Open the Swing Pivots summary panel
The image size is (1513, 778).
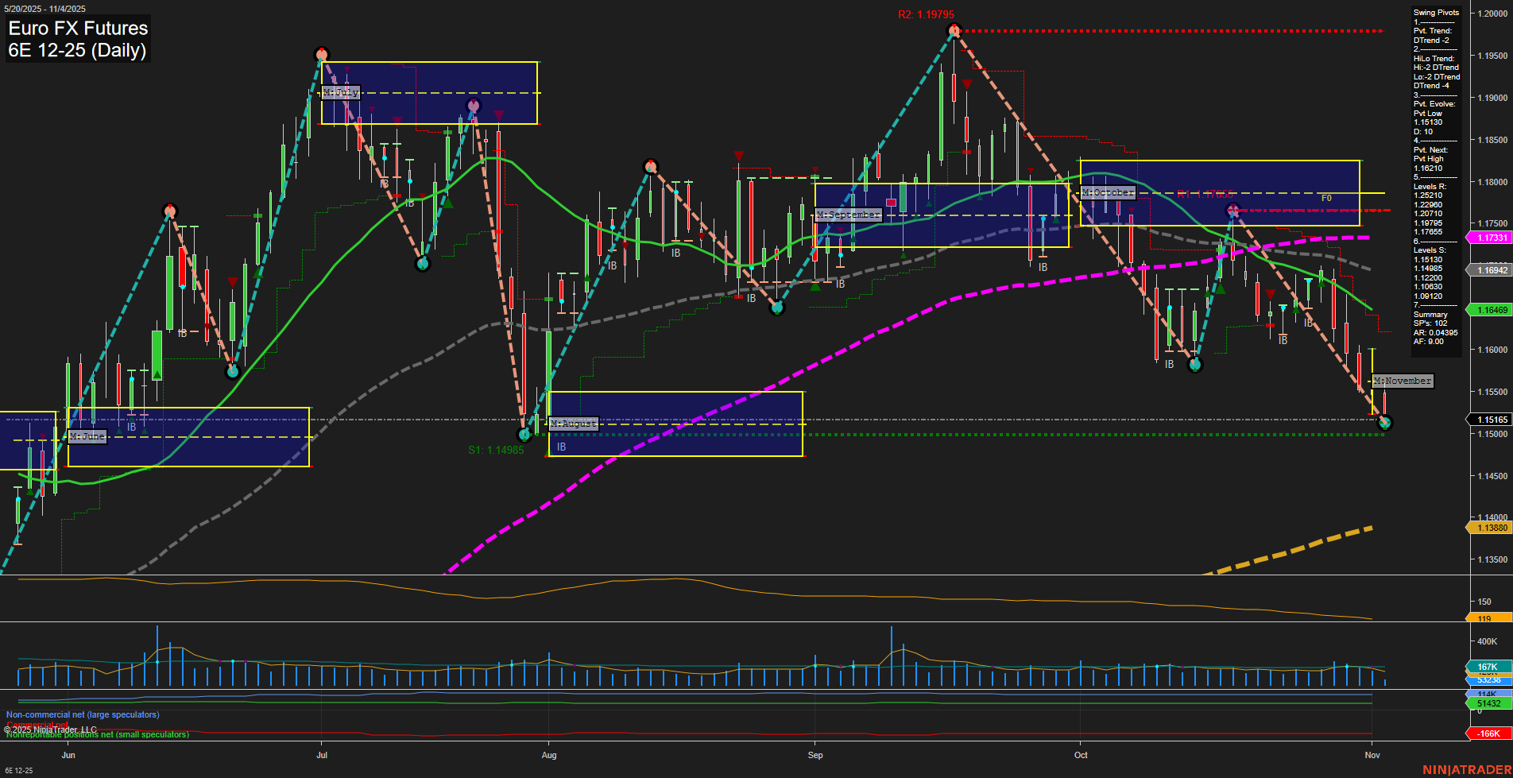[1434, 12]
